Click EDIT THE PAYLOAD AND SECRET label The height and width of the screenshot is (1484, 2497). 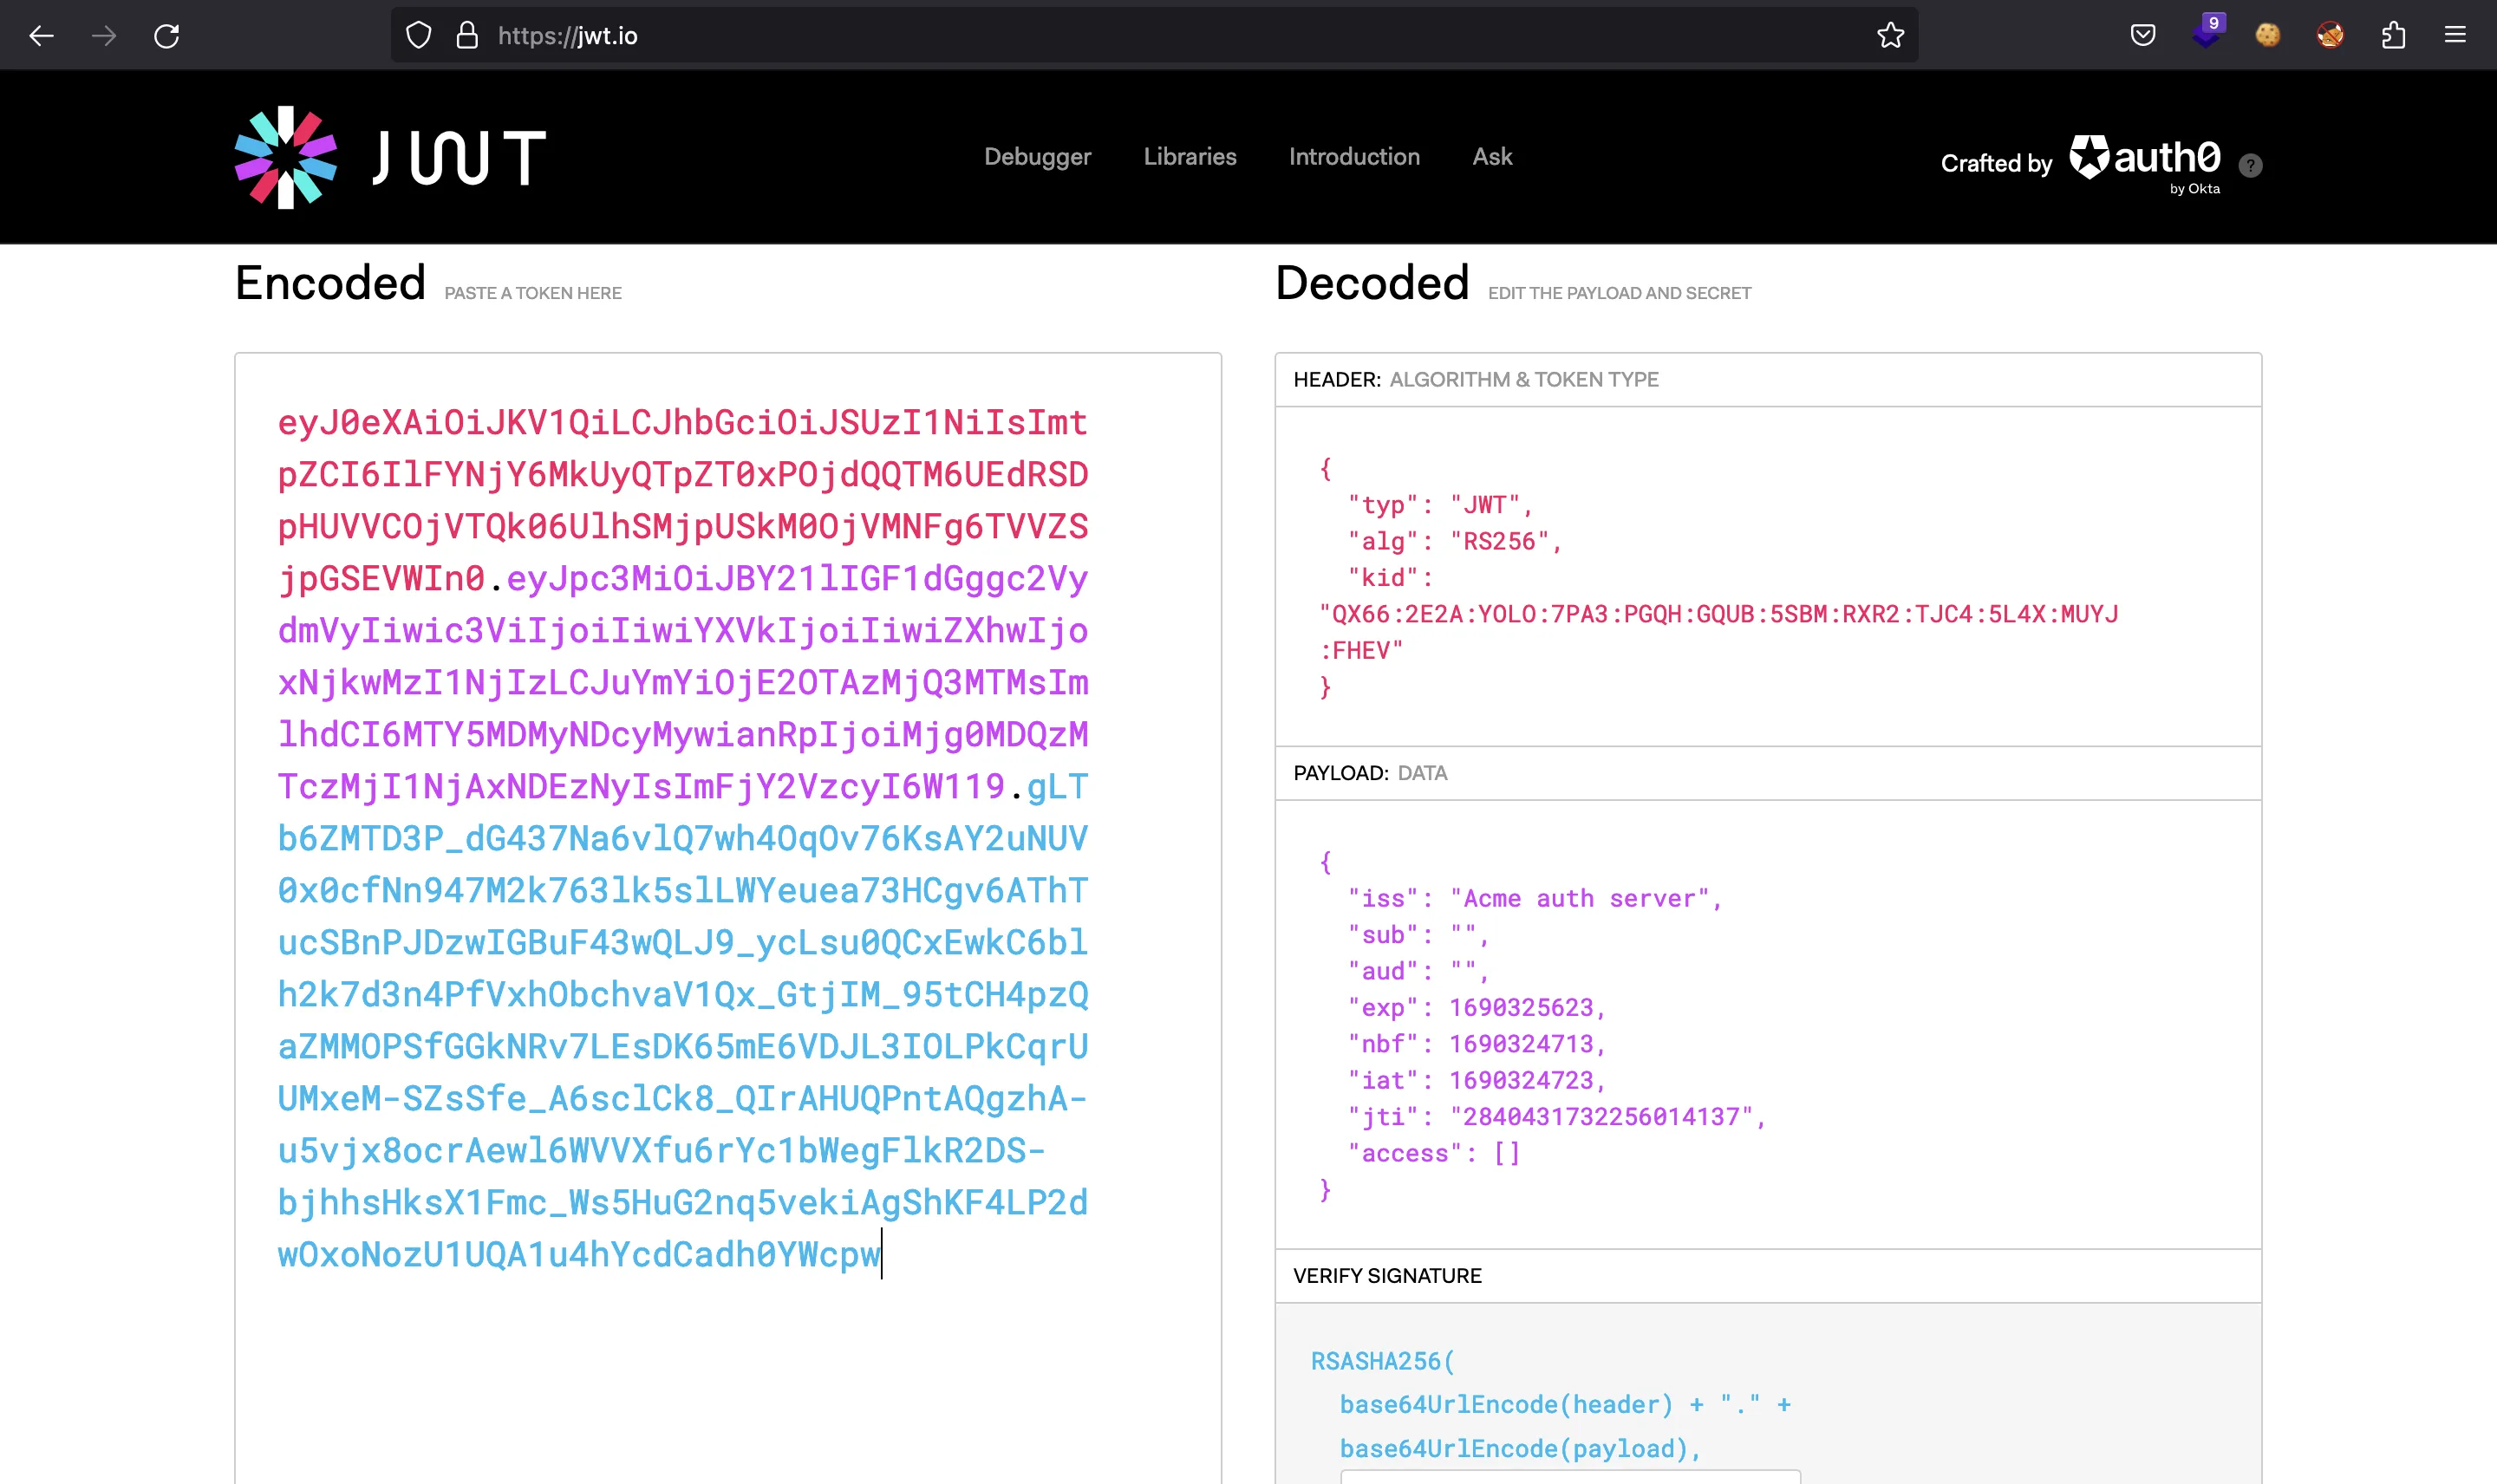point(1617,291)
